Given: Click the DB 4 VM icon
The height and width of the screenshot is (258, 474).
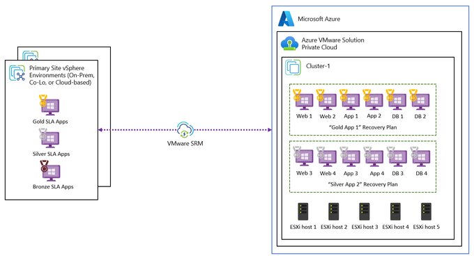Looking at the screenshot, I should point(420,156).
